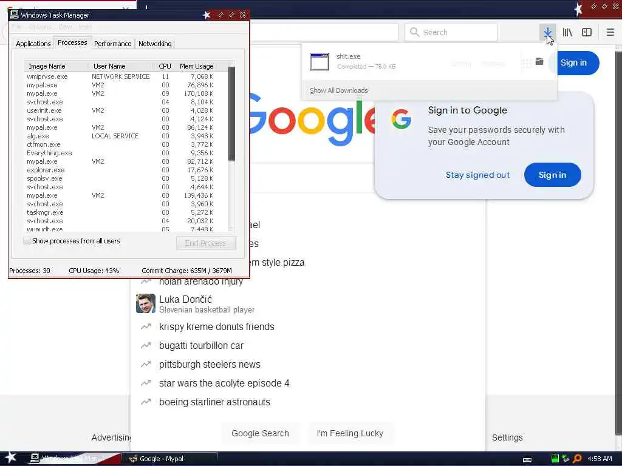Click the CPU Usage: 43% status text
The height and width of the screenshot is (466, 622).
(x=94, y=271)
